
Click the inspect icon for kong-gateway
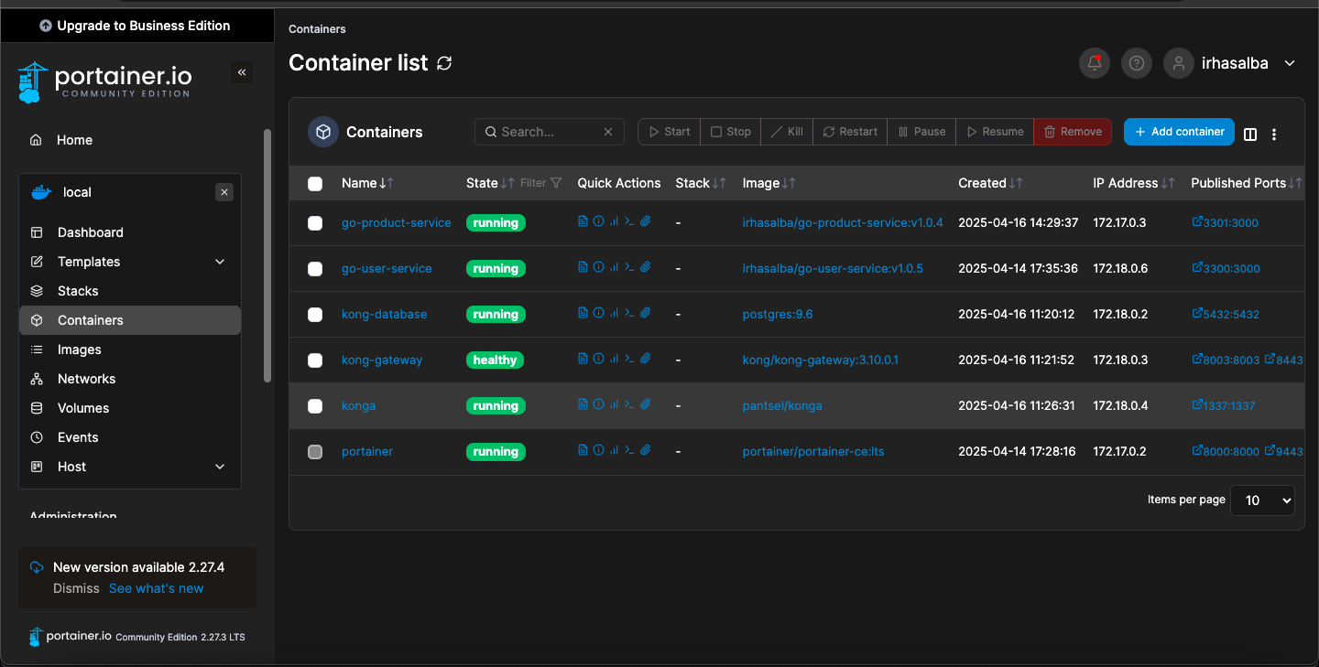pyautogui.click(x=598, y=359)
